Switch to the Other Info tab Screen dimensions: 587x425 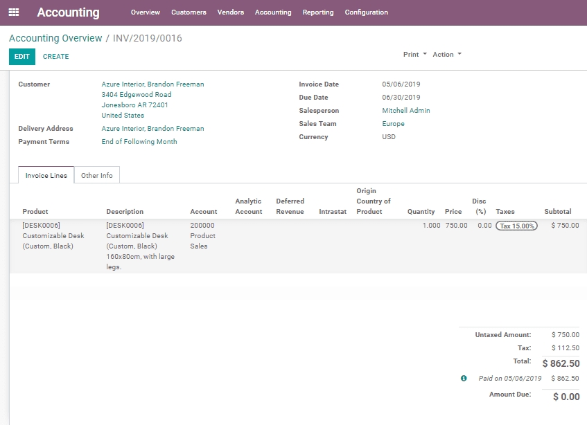(97, 175)
